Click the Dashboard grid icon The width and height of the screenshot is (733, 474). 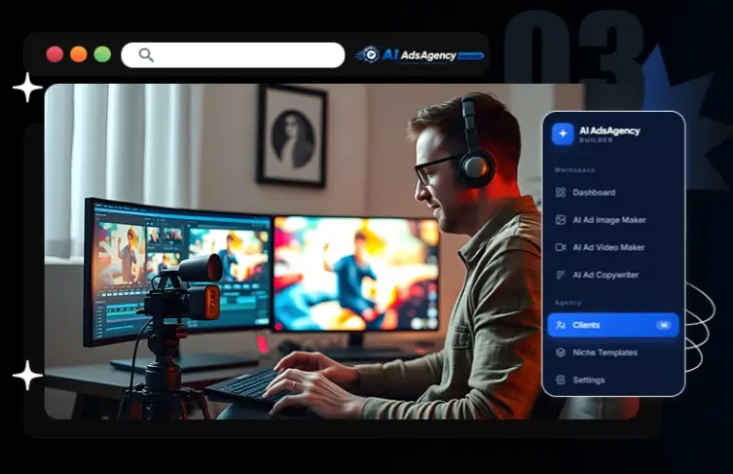(561, 192)
